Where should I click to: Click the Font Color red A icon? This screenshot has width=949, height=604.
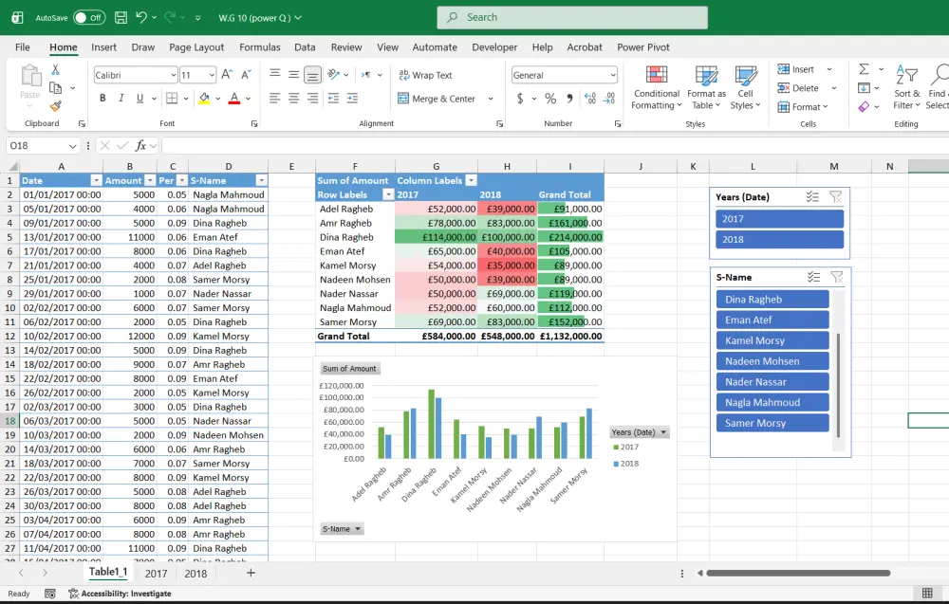point(234,98)
